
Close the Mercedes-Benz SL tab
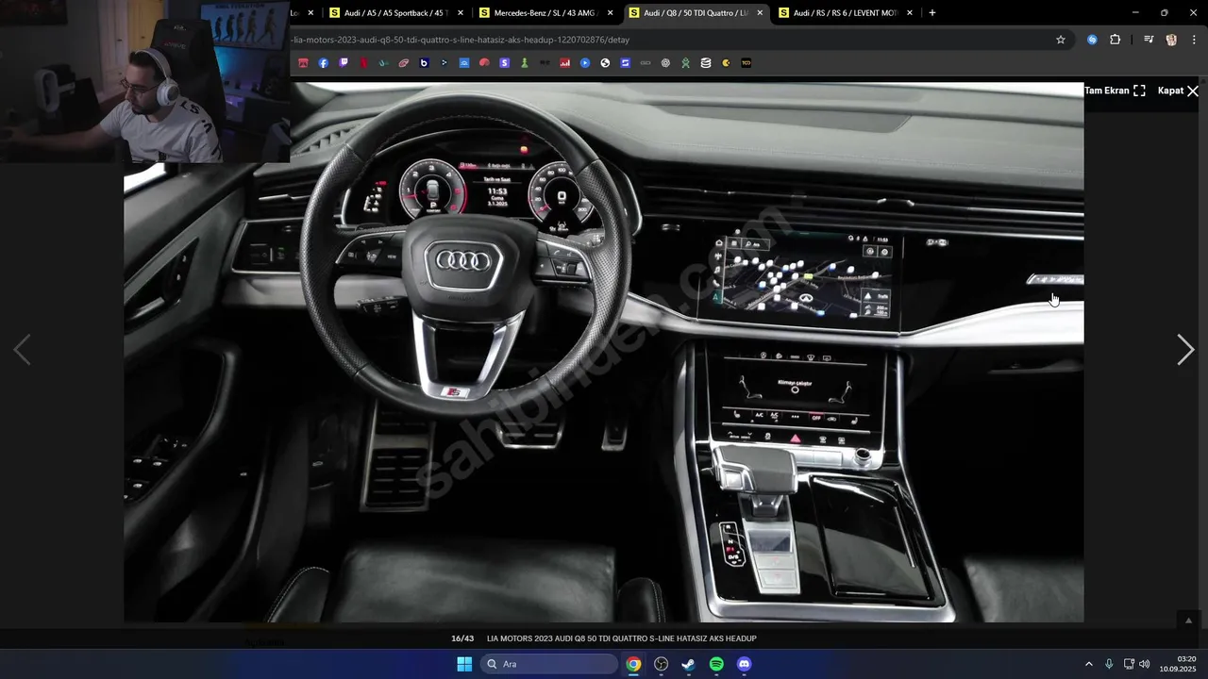610,13
